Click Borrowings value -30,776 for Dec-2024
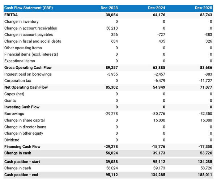217x182 pixels. [158, 114]
